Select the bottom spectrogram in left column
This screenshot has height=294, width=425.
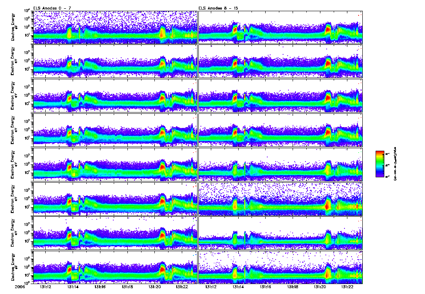click(x=115, y=267)
